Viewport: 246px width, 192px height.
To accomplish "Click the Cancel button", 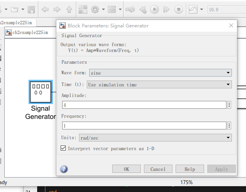I will [x=158, y=169].
